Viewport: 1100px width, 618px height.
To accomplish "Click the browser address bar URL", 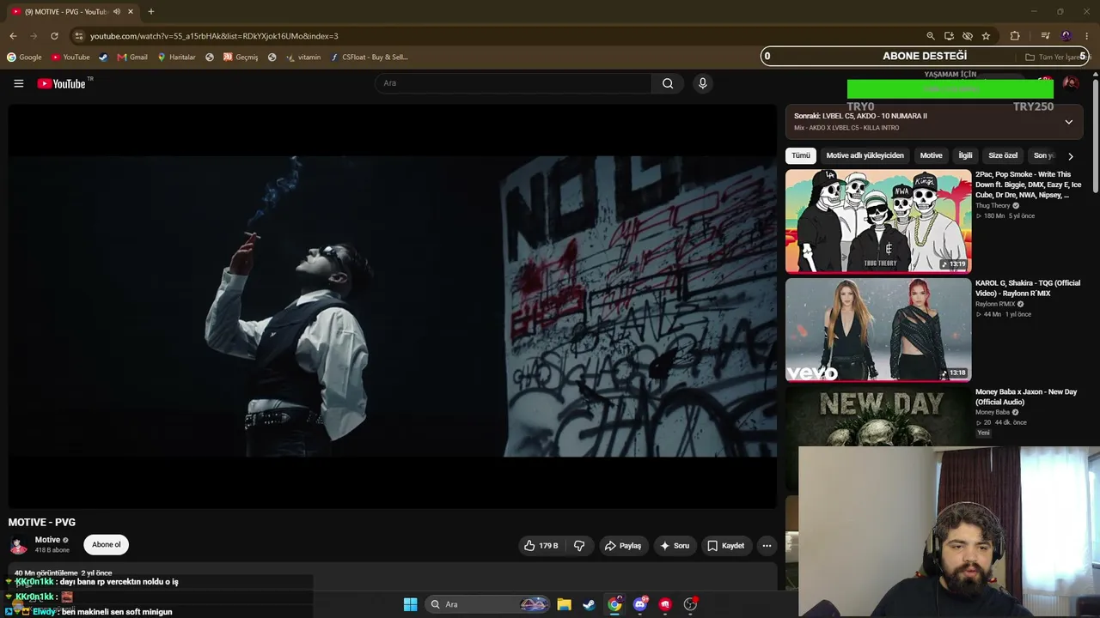I will [214, 36].
